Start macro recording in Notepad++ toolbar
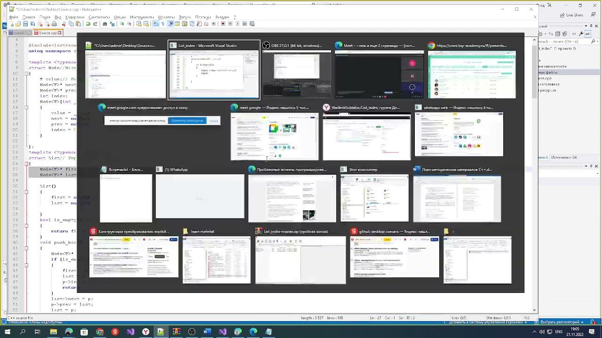This screenshot has height=338, width=602. click(x=223, y=24)
